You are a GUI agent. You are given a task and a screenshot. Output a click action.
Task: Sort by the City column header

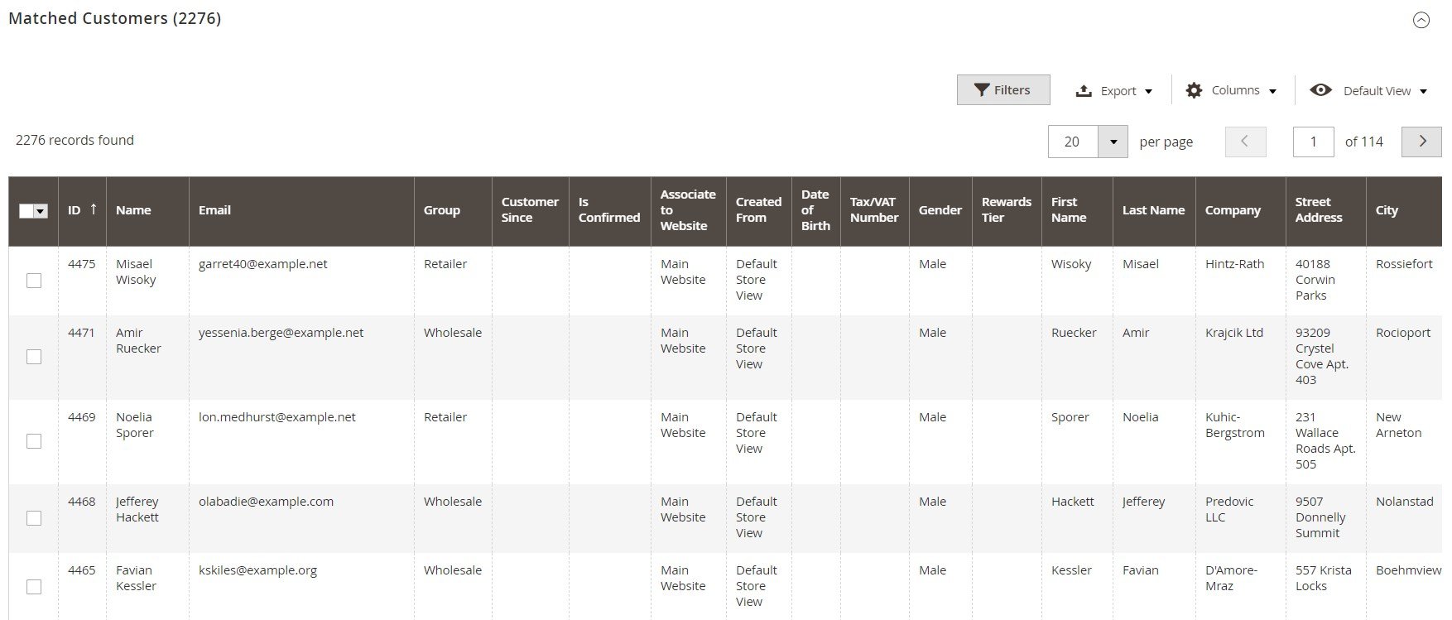1404,210
